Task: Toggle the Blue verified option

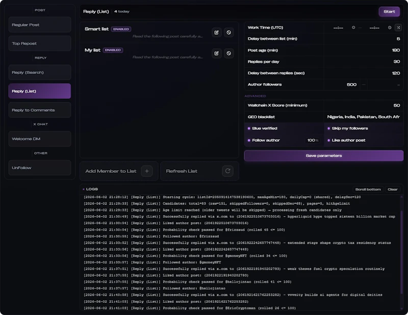Action: click(x=284, y=128)
